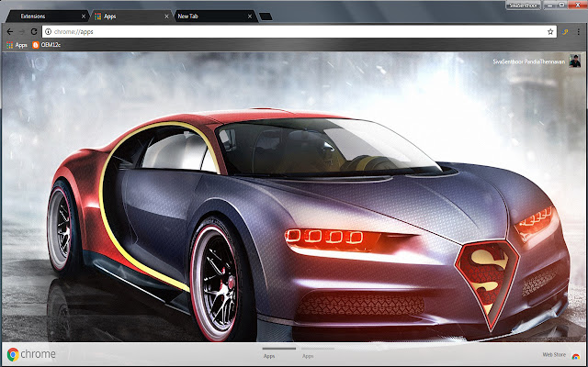Image resolution: width=588 pixels, height=367 pixels.
Task: Reload the page with the refresh icon
Action: (x=34, y=32)
